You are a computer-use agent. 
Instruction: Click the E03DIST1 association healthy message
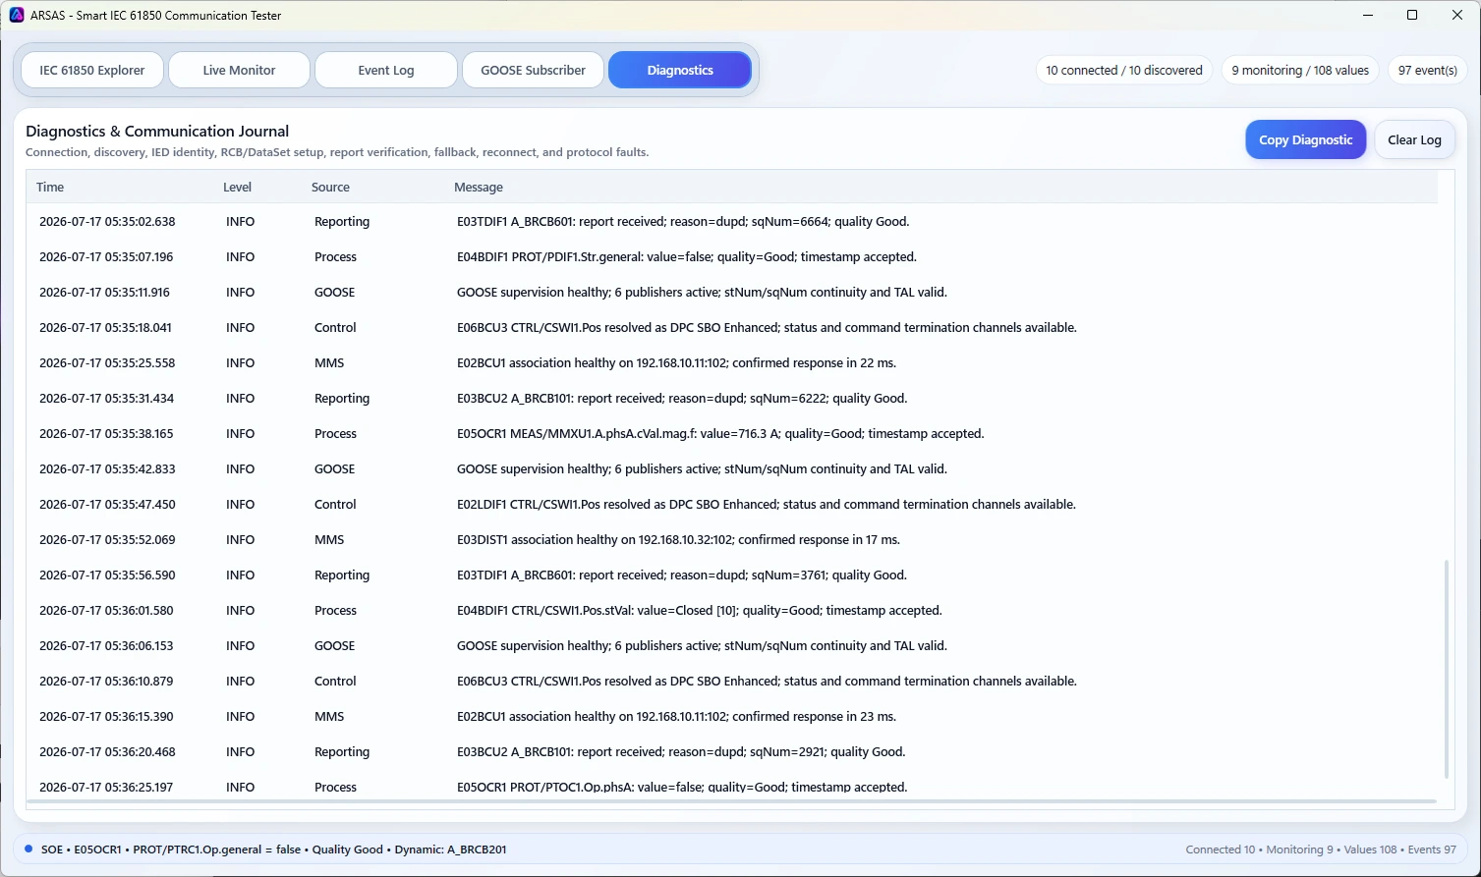pyautogui.click(x=678, y=540)
